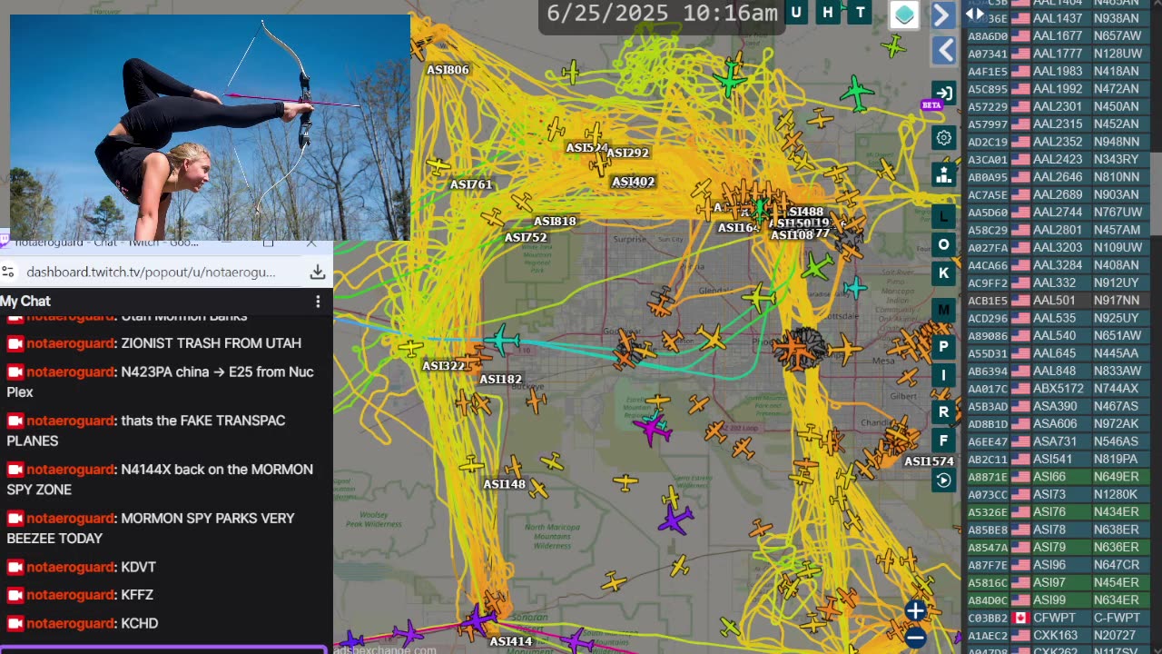Open the statistics podium icon
Viewport: 1162px width, 654px height.
click(944, 175)
